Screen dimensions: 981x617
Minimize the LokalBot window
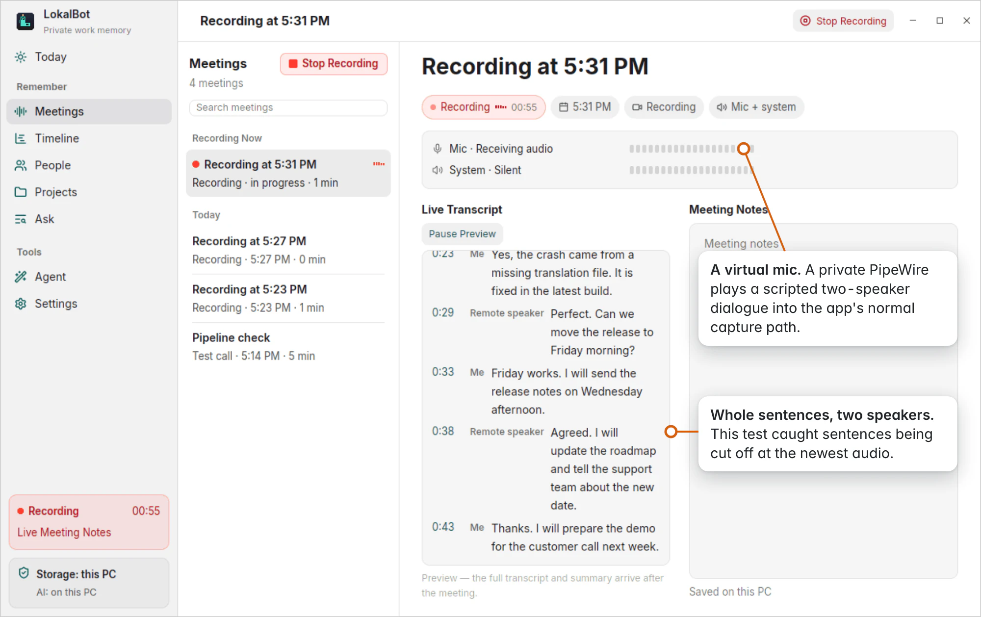[913, 21]
